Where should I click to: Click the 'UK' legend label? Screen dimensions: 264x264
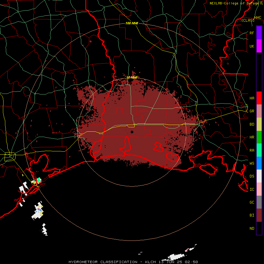pos(252,46)
